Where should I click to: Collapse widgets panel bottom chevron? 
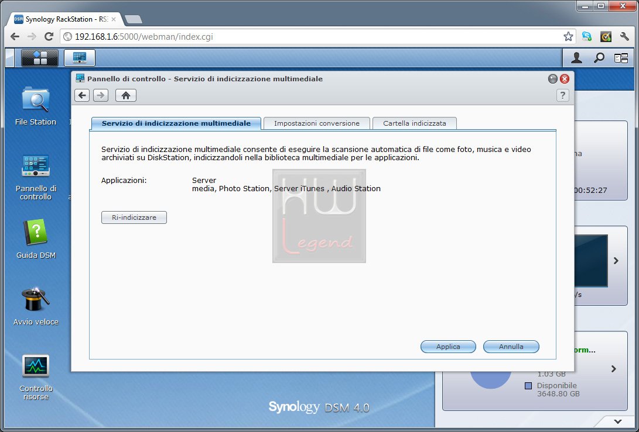point(618,421)
